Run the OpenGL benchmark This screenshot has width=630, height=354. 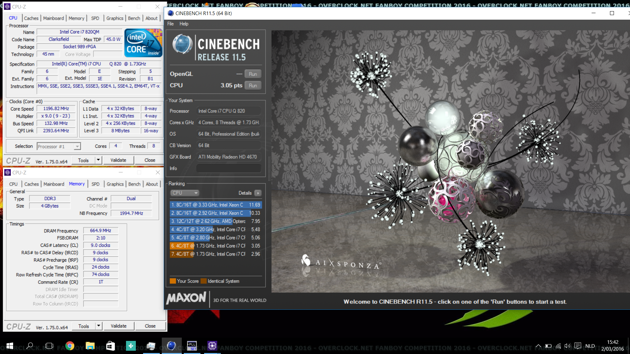pyautogui.click(x=253, y=74)
